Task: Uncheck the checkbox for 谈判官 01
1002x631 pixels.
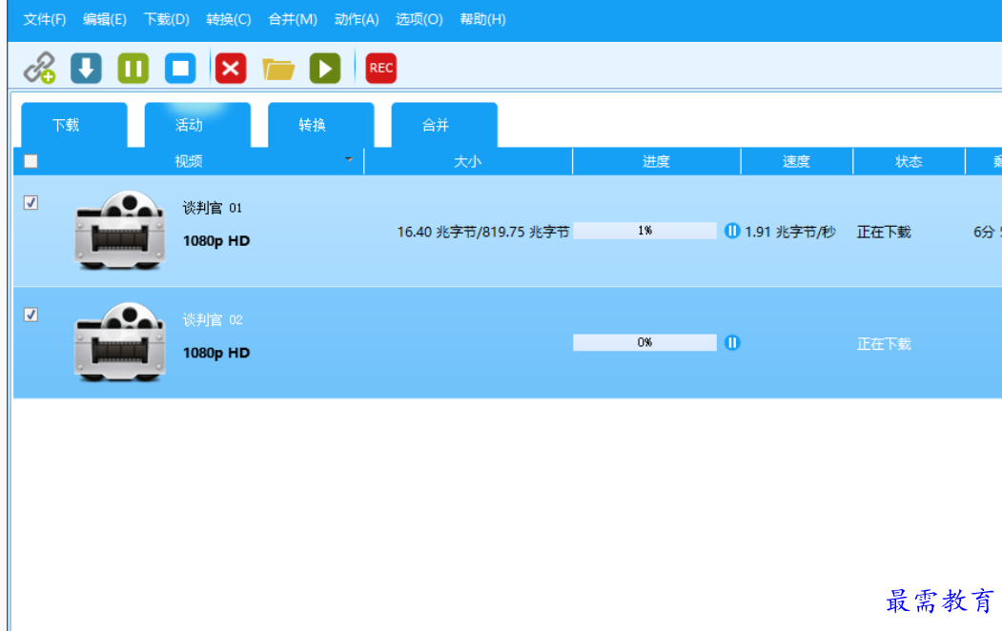Action: click(x=31, y=202)
